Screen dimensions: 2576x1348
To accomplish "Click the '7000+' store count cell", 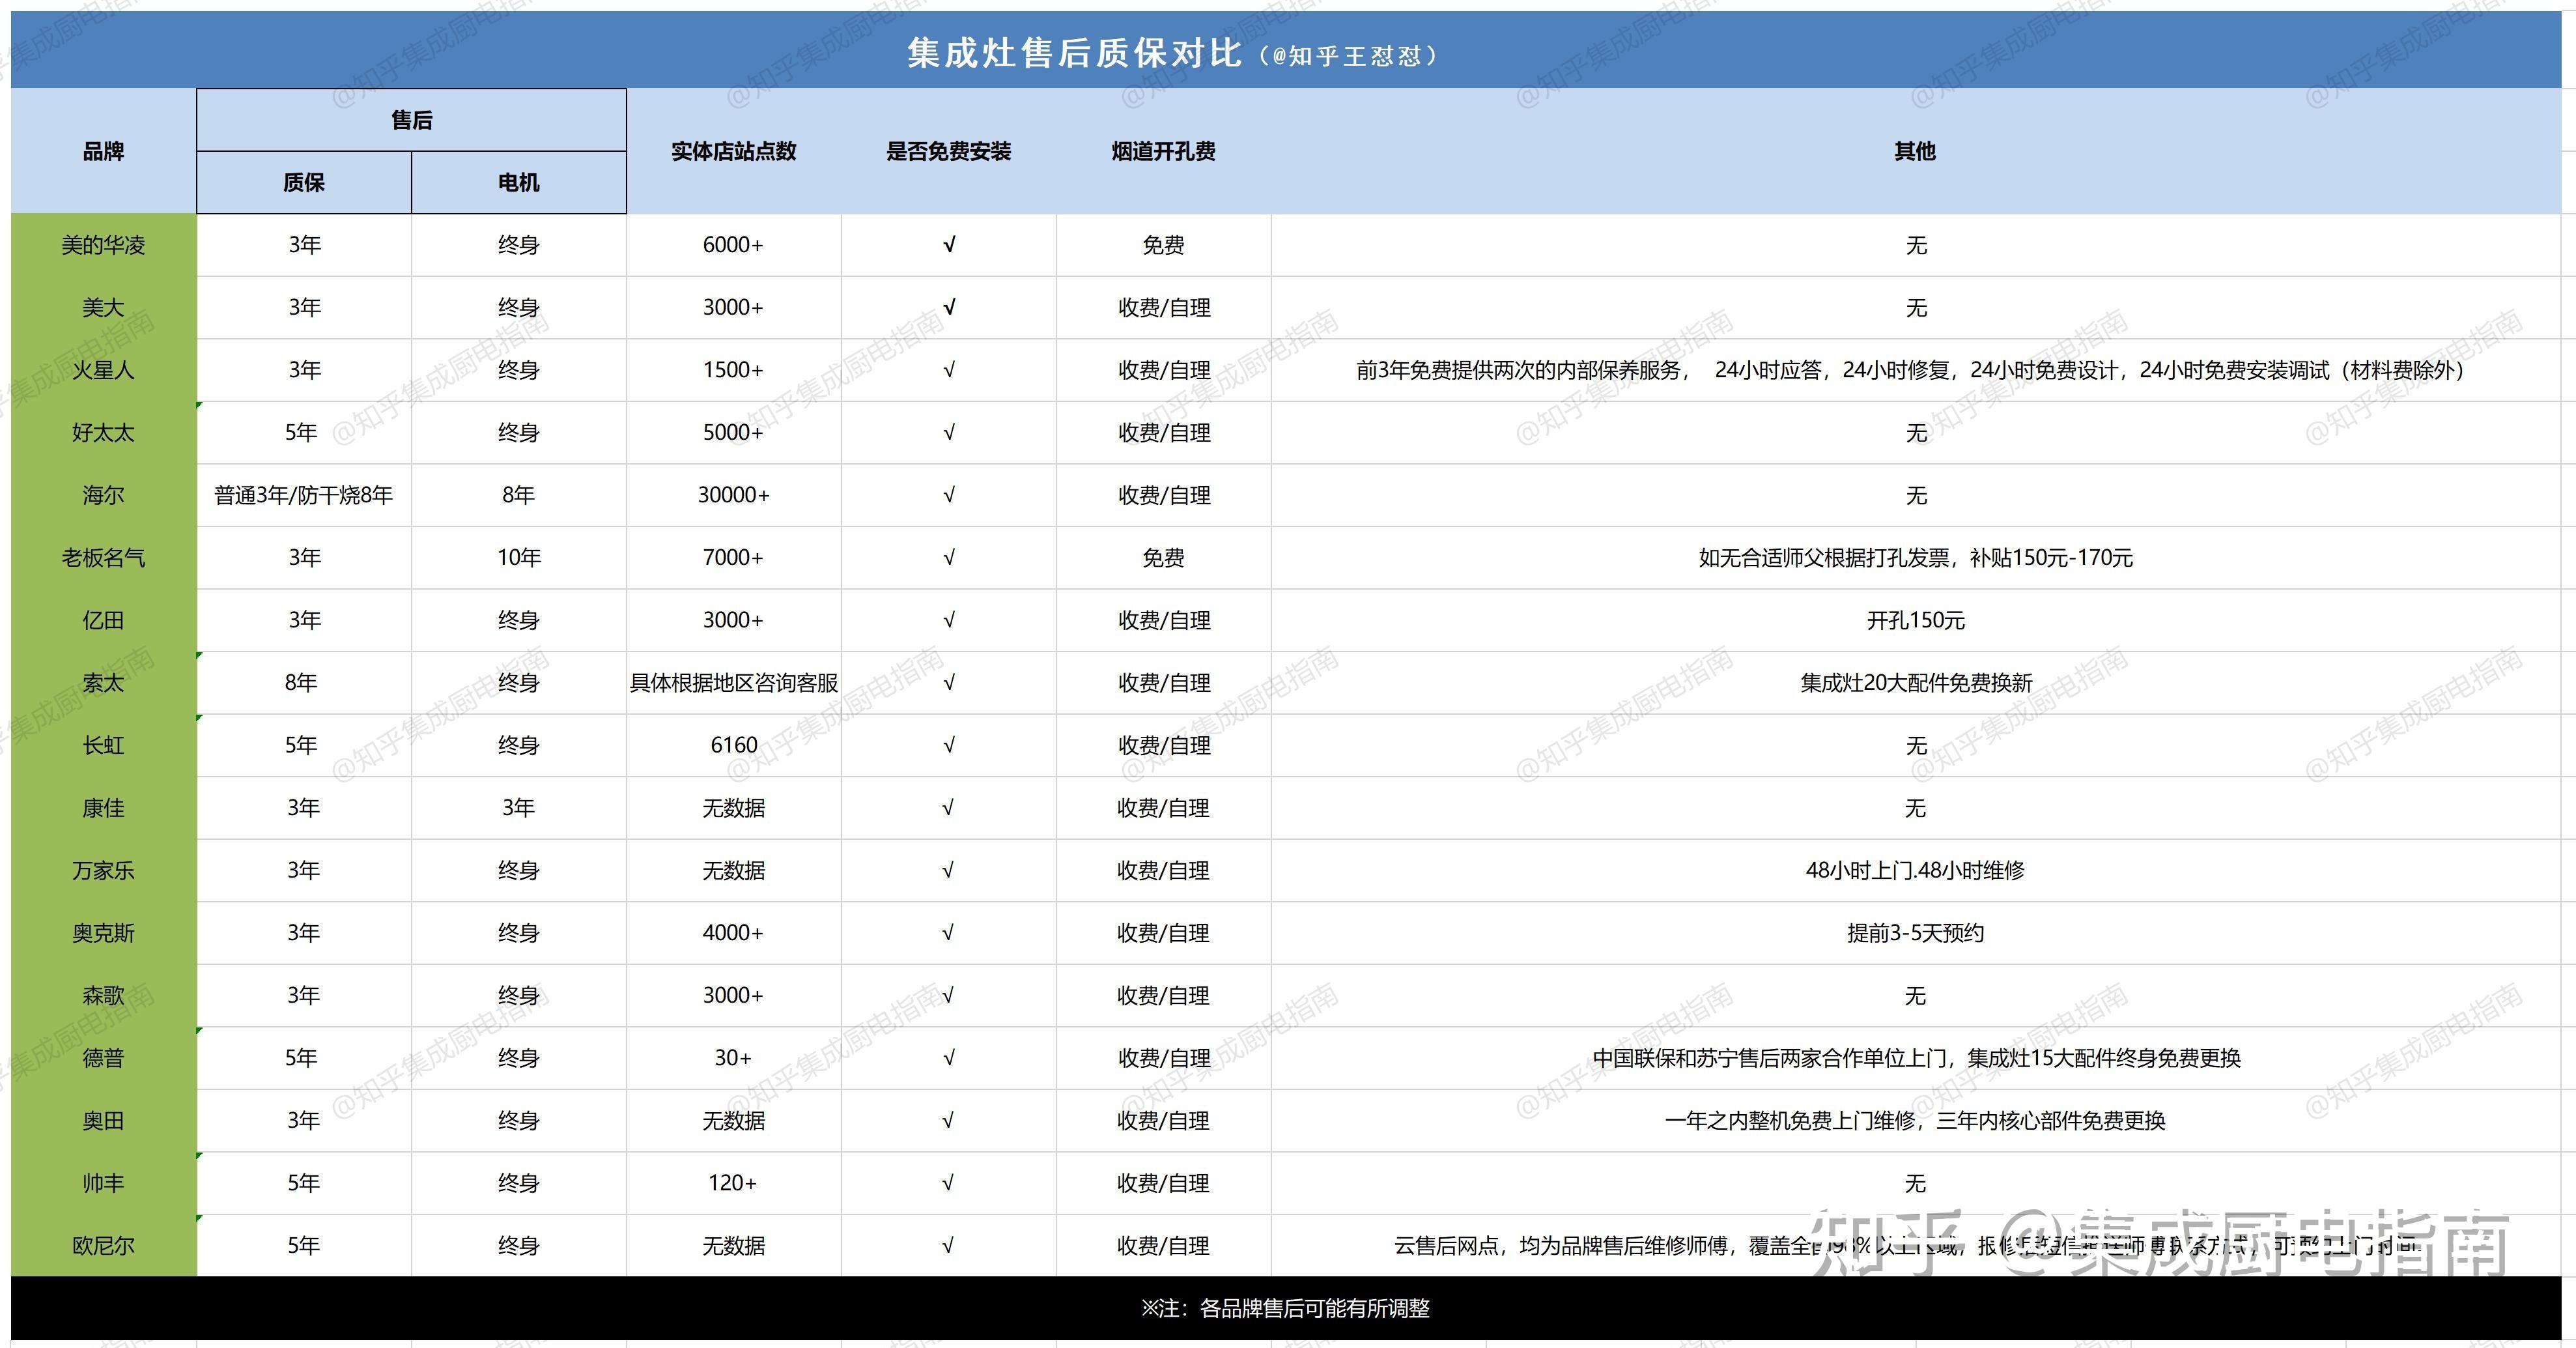I will pos(734,558).
